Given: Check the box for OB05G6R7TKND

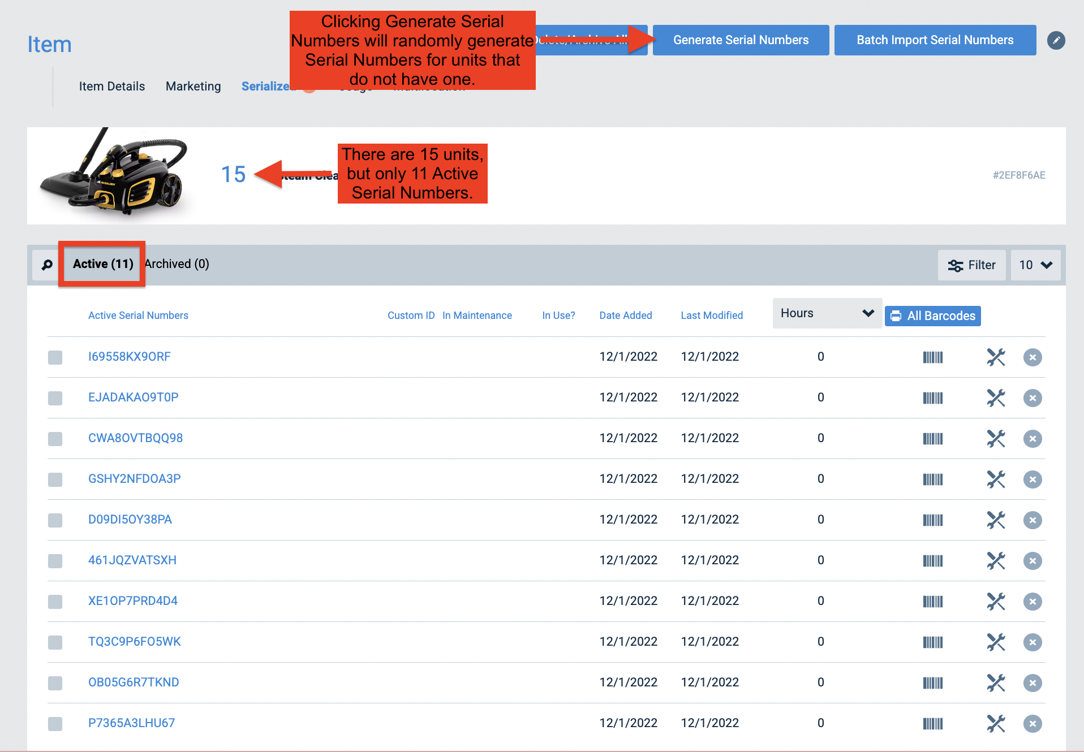Looking at the screenshot, I should 55,682.
